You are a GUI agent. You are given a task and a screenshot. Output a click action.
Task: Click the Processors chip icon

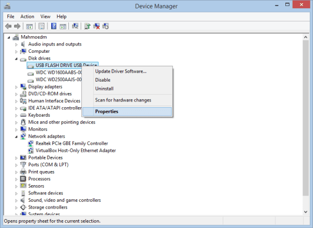coord(23,179)
